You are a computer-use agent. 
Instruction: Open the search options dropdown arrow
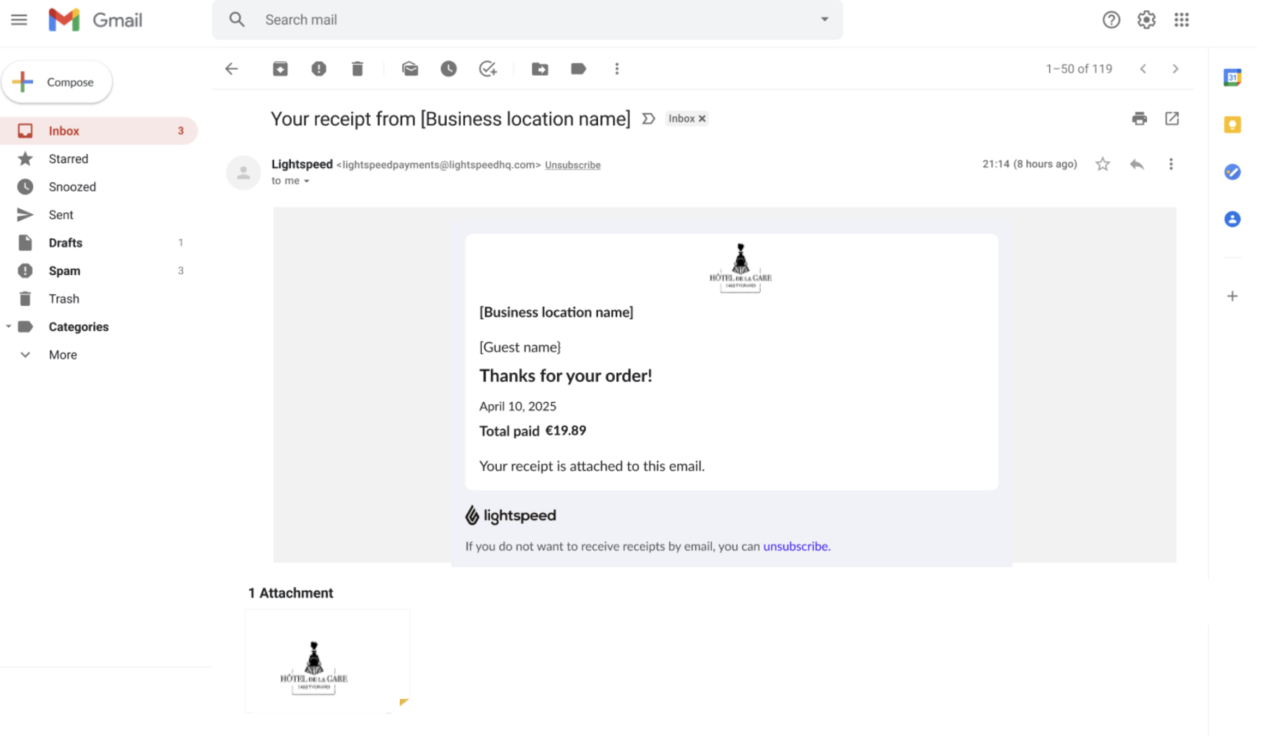pyautogui.click(x=825, y=20)
